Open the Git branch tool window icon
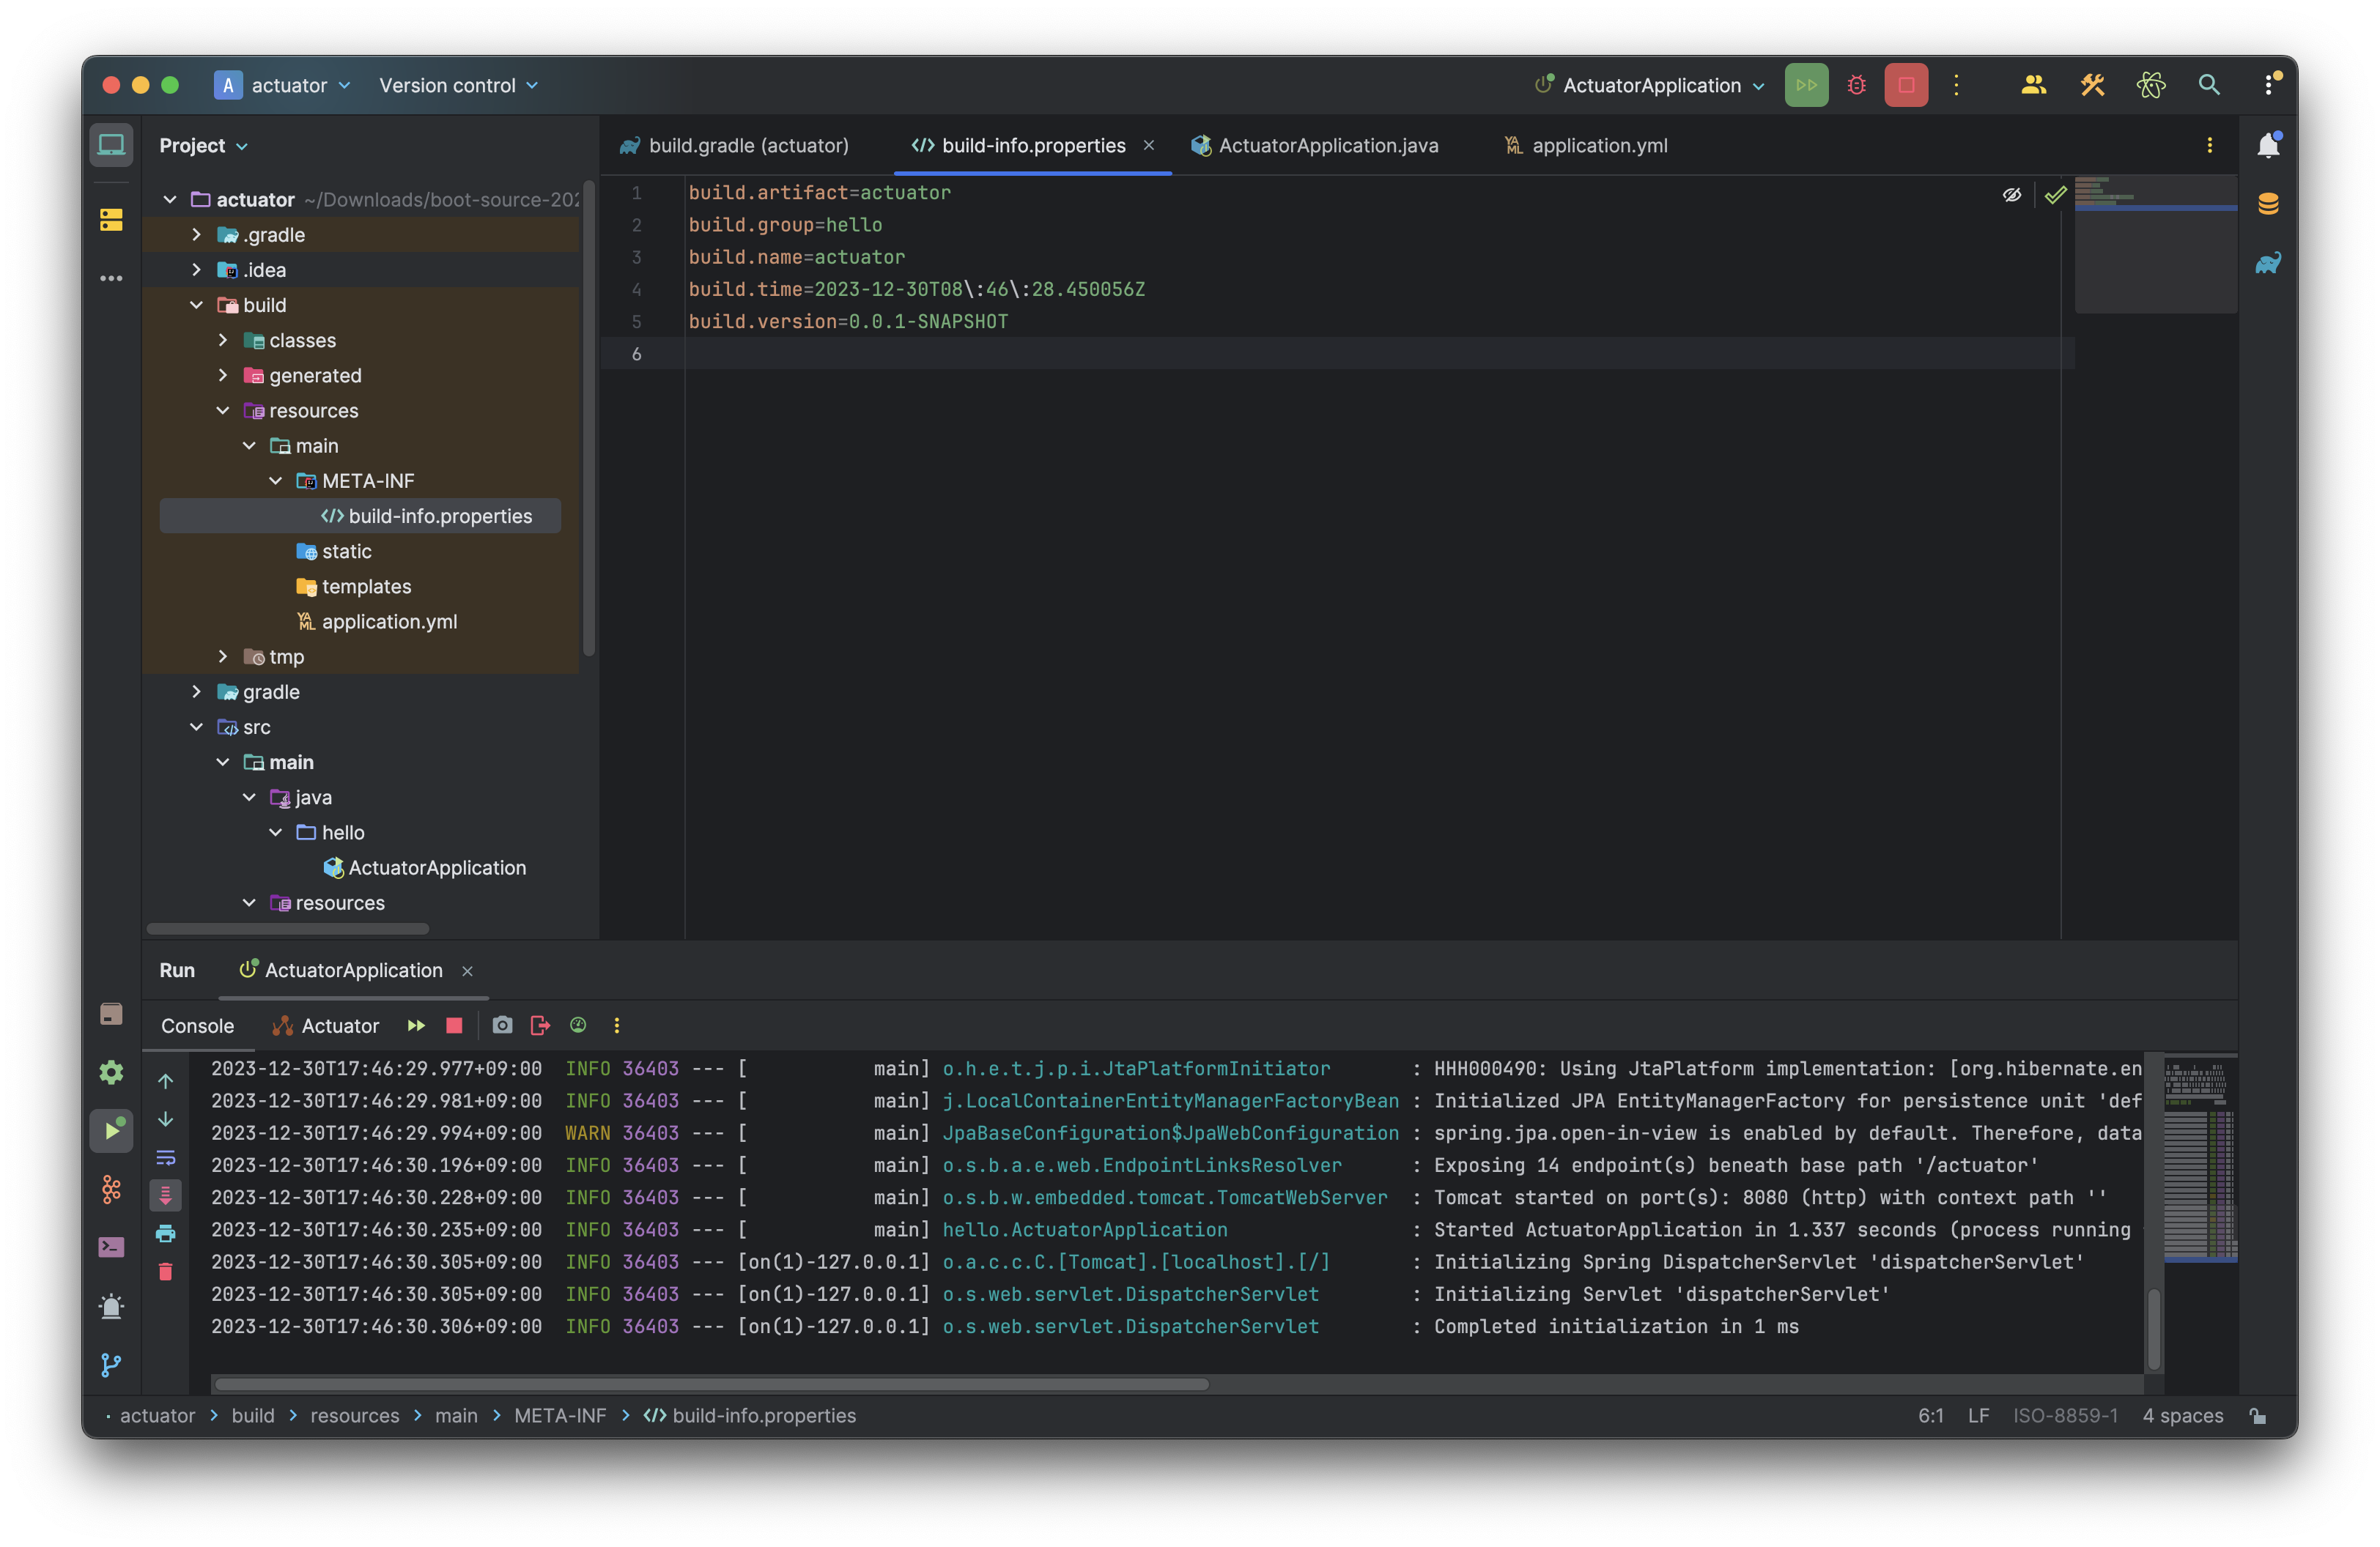Viewport: 2380px width, 1547px height. tap(111, 1364)
